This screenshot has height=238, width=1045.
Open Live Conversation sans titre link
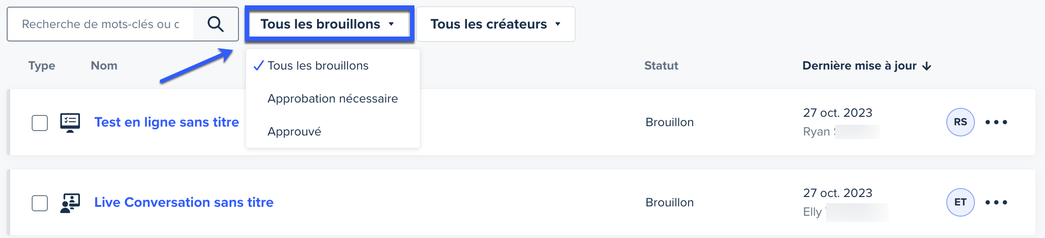coord(184,202)
